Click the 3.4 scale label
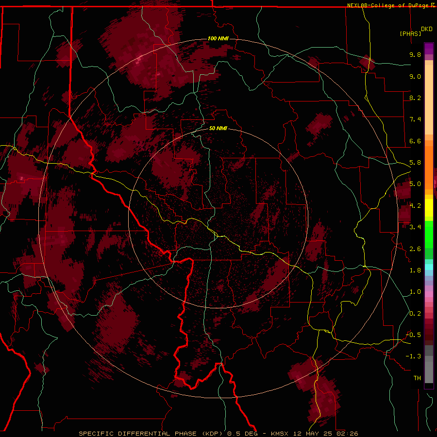This screenshot has height=437, width=437. pyautogui.click(x=415, y=227)
